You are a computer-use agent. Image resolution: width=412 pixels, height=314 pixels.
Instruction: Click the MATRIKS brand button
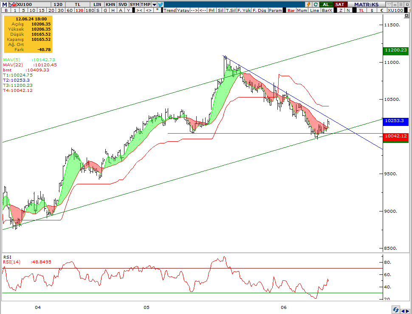click(x=366, y=5)
